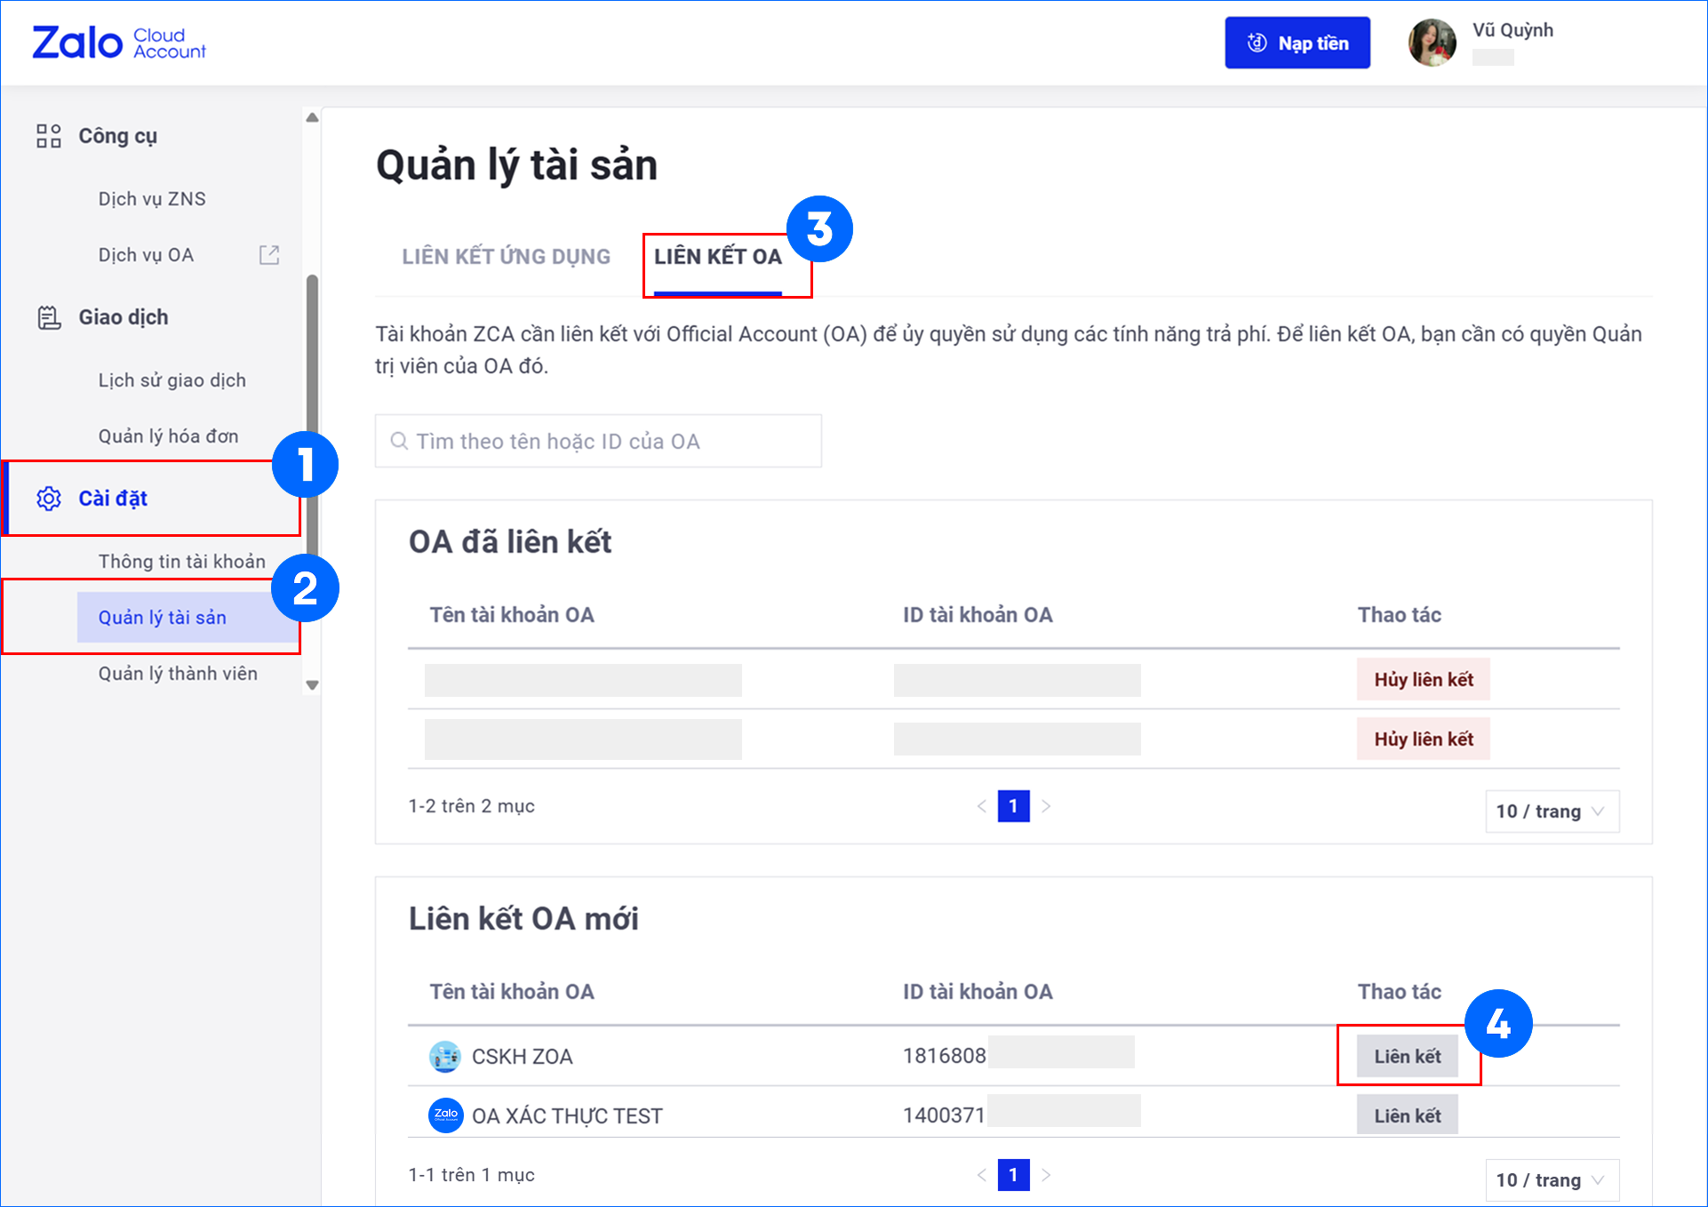1708x1207 pixels.
Task: Click the Zalo Cloud Account logo
Action: pos(118,43)
